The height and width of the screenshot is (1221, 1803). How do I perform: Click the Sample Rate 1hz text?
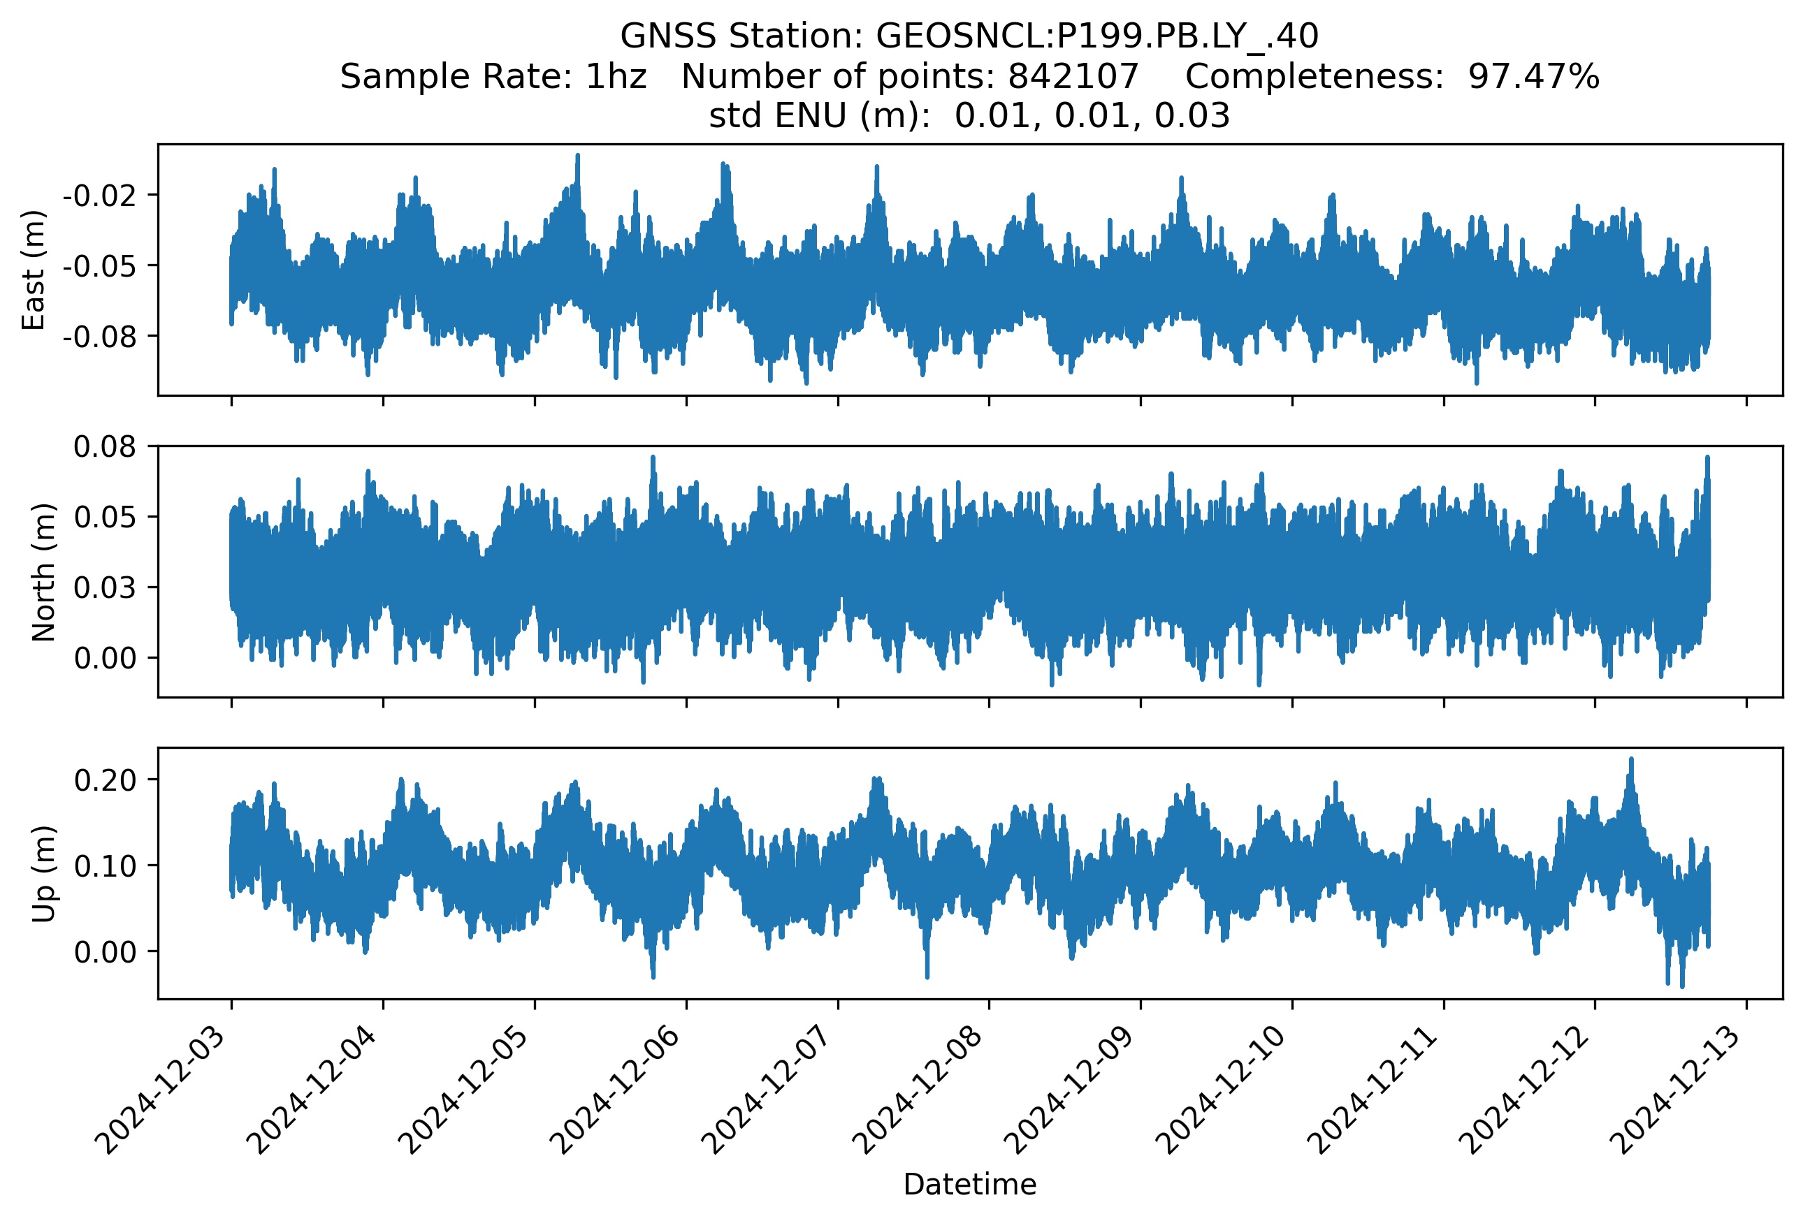[x=493, y=77]
